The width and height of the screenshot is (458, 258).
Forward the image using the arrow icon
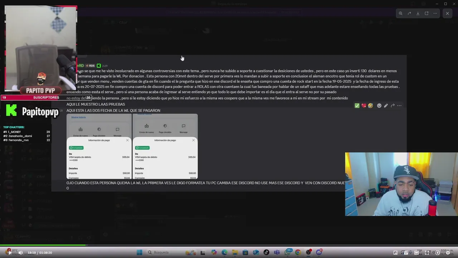coord(409,13)
